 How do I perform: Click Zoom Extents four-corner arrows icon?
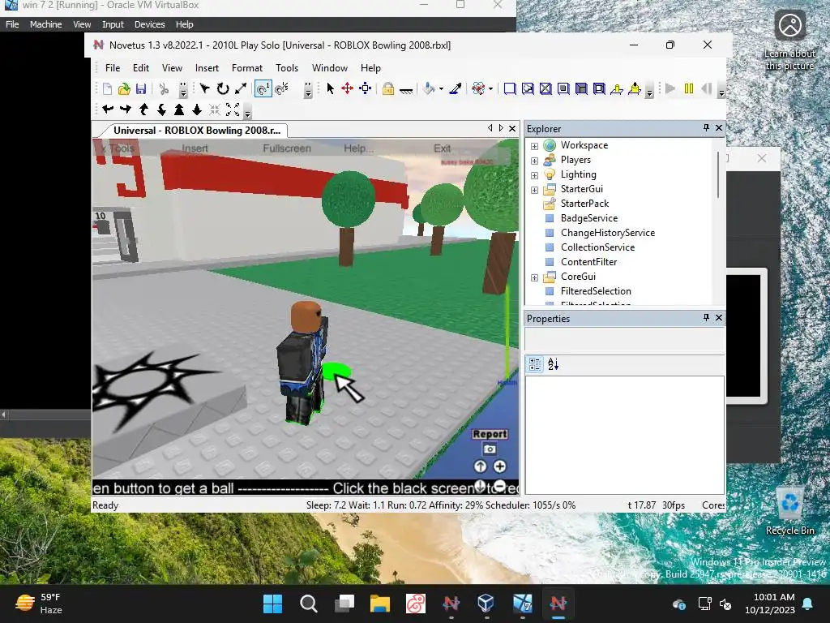click(233, 110)
